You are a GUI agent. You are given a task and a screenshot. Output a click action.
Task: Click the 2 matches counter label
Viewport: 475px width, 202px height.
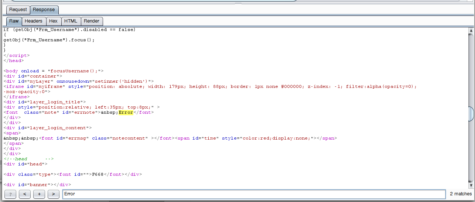461,194
